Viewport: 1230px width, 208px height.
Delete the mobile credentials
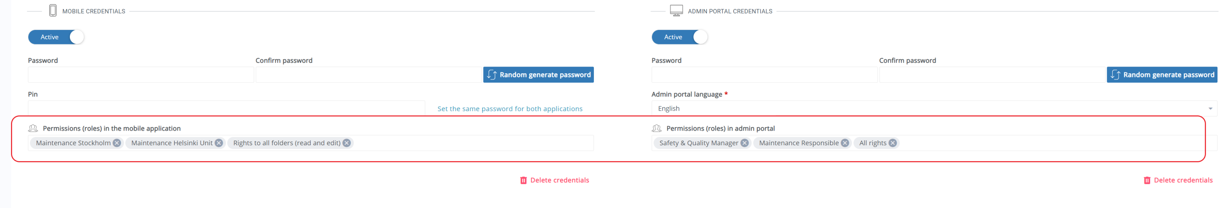click(555, 180)
